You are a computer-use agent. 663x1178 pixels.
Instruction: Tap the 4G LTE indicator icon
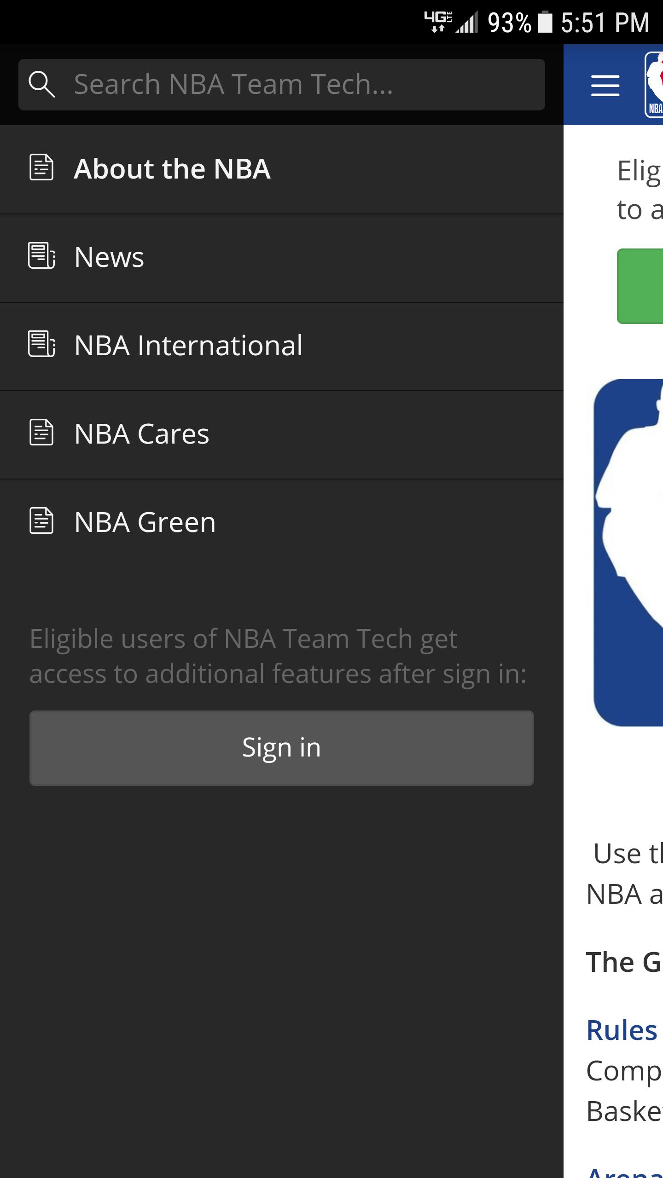[x=438, y=22]
